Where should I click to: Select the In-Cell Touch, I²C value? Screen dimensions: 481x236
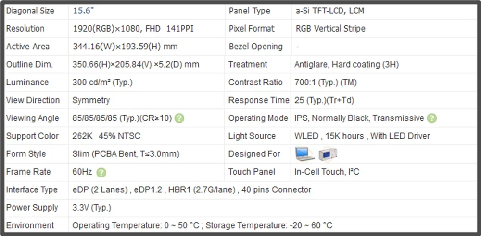point(327,172)
